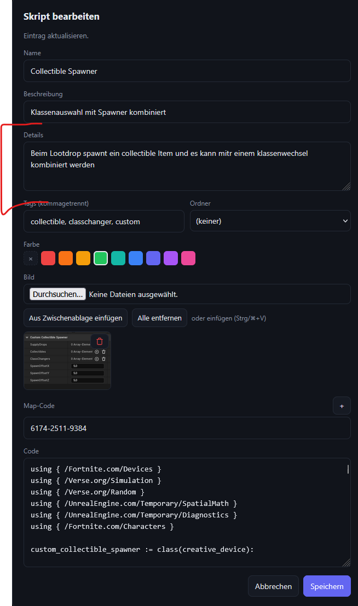Click Abbrechen to cancel editing

[x=273, y=586]
